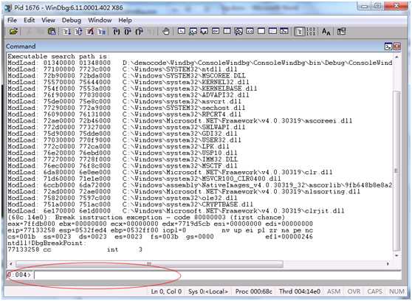The width and height of the screenshot is (412, 301).
Task: Open the Registers window toolbar icon
Action: pos(216,32)
